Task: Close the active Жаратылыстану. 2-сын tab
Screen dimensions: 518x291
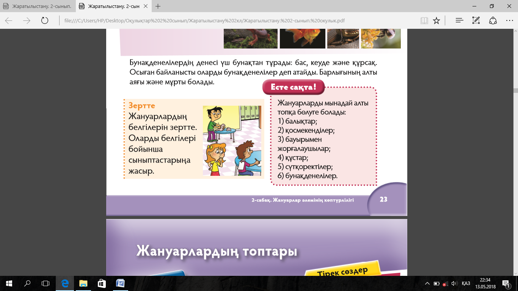Action: 146,6
